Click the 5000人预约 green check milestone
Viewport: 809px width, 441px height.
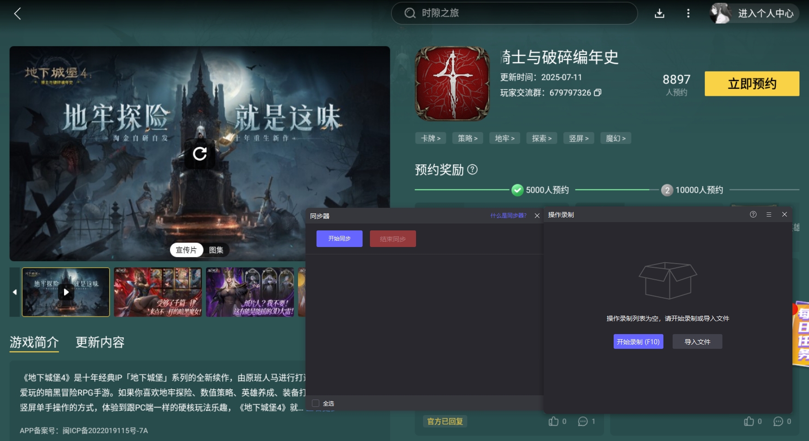(517, 190)
